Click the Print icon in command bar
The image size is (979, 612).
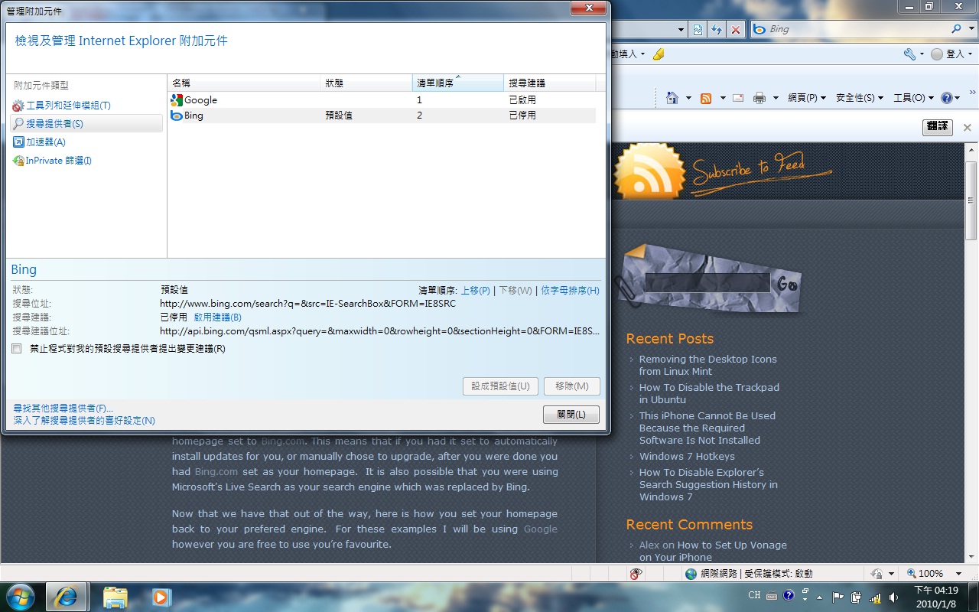759,98
